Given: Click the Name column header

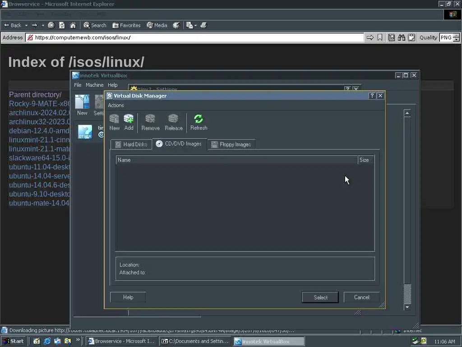Looking at the screenshot, I should (x=236, y=160).
